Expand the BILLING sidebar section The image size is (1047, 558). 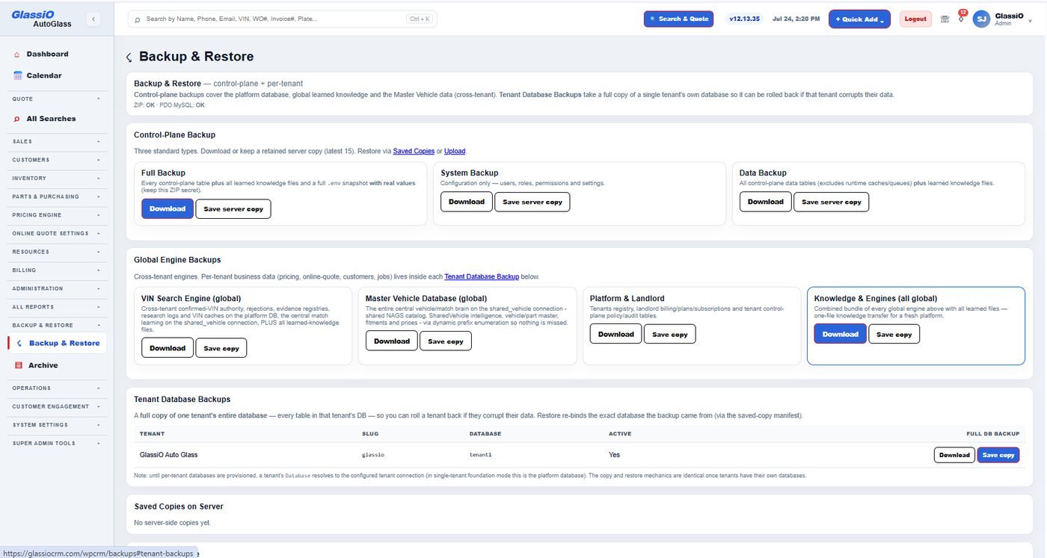tap(55, 270)
